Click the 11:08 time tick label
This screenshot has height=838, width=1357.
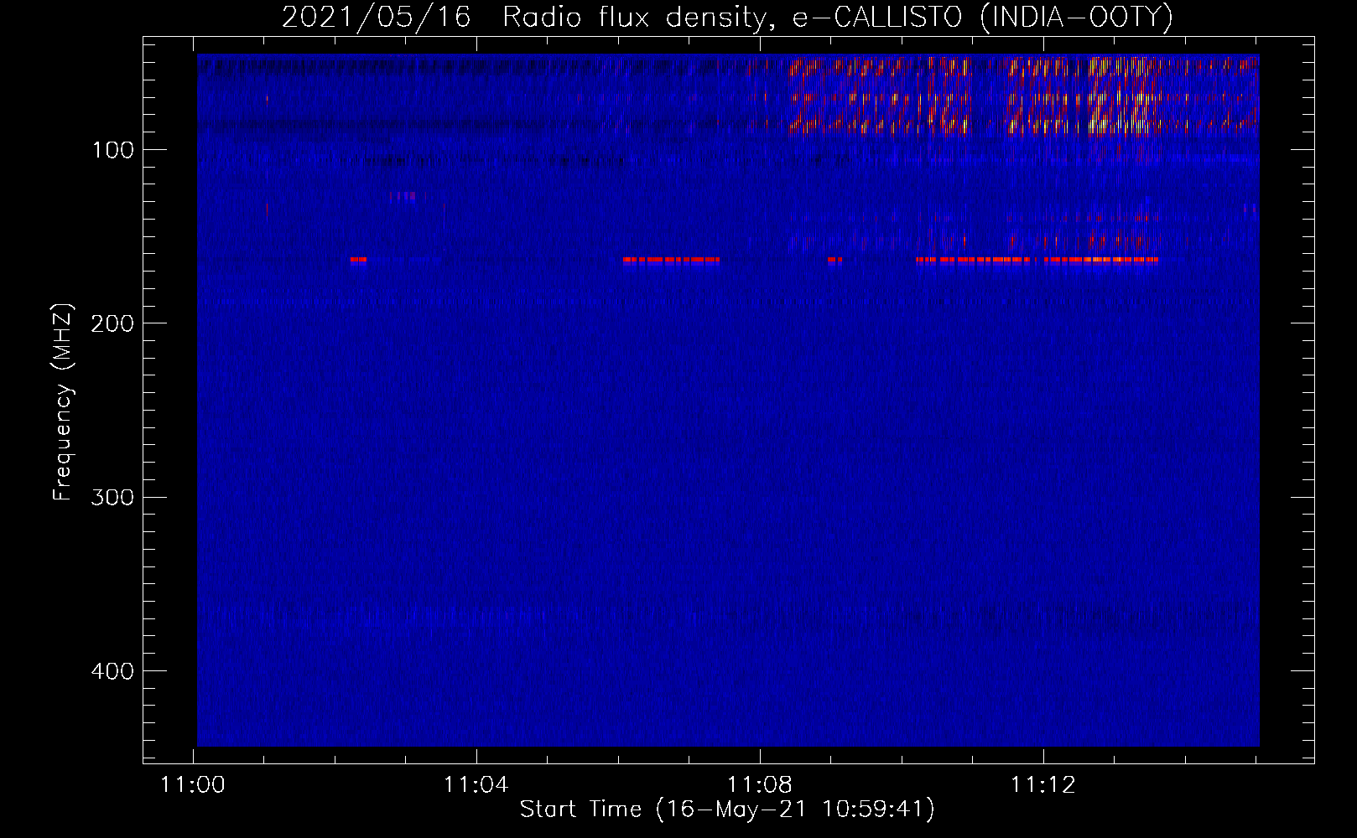click(x=760, y=784)
